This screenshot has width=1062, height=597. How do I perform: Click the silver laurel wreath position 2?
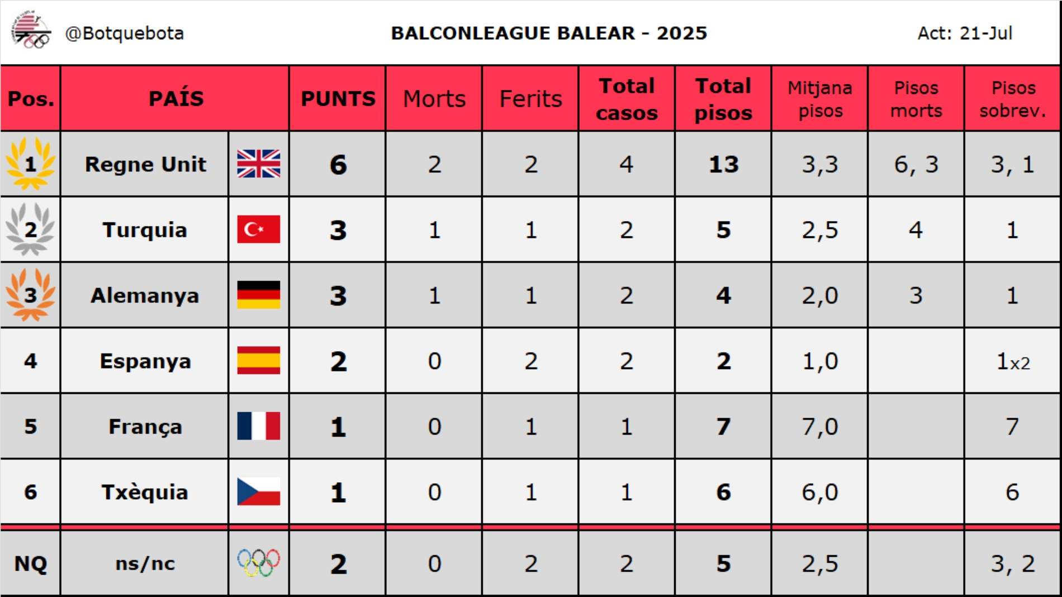[30, 230]
